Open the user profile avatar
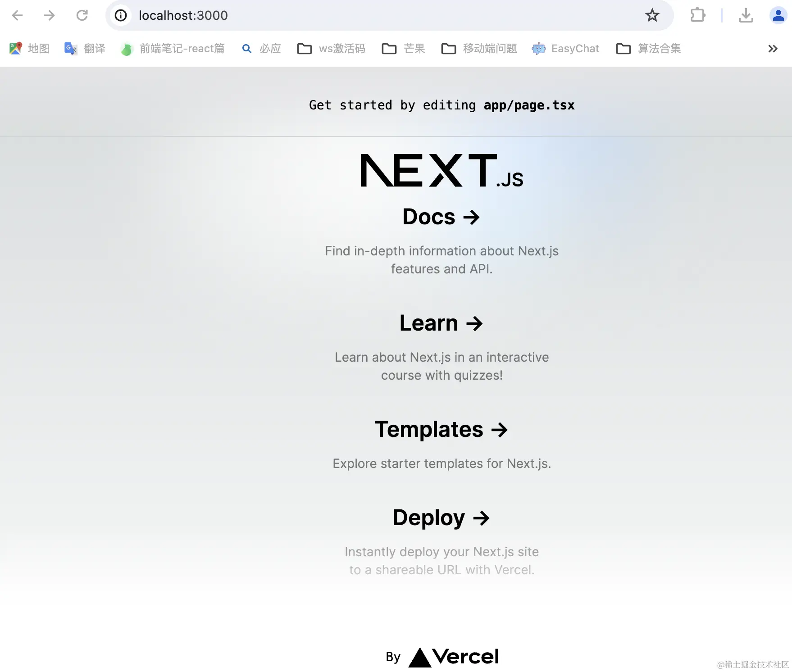Screen dimensions: 792x672 coord(778,15)
